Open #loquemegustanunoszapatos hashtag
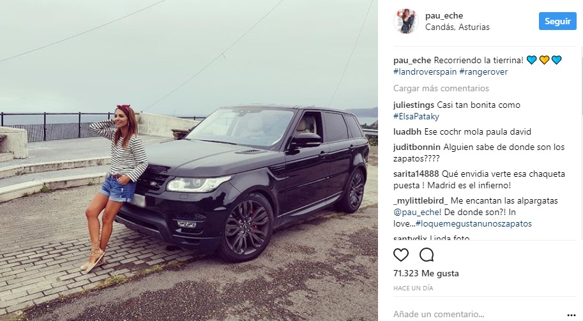 (474, 224)
